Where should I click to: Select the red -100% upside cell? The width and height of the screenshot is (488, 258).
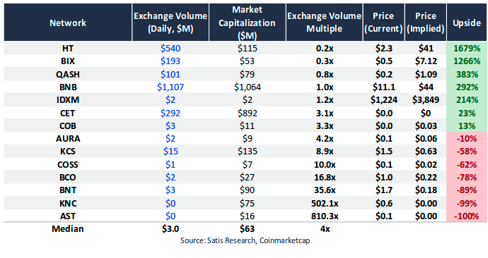click(467, 216)
